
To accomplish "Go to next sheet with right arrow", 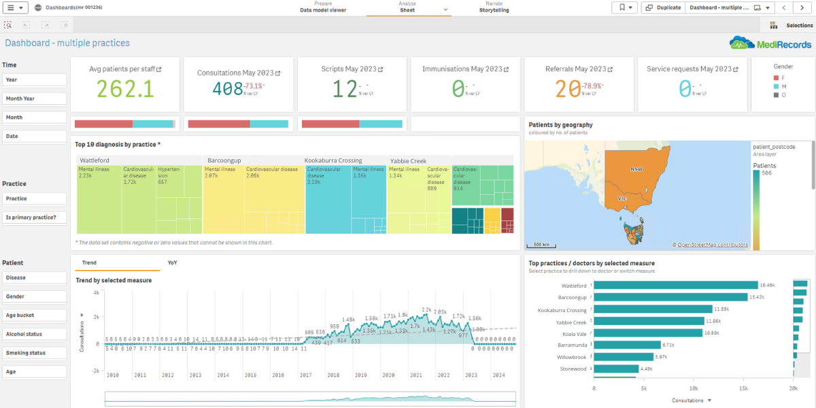I will [x=803, y=7].
